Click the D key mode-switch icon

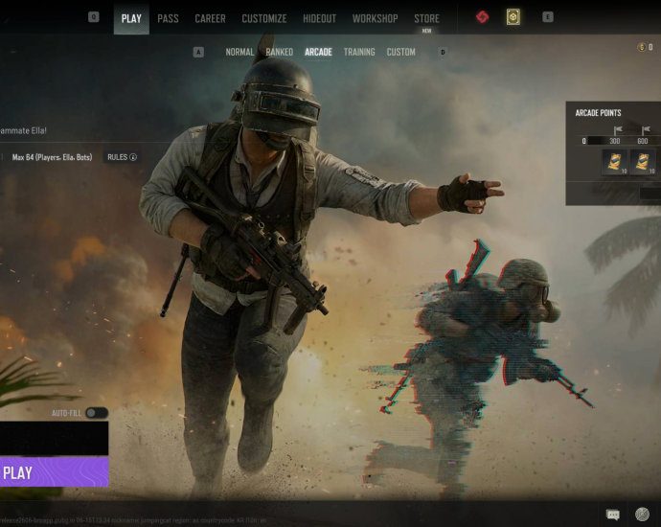pos(443,53)
